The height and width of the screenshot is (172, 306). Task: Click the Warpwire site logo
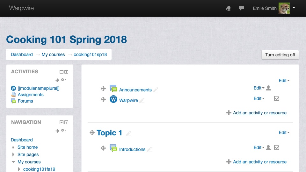point(21,8)
